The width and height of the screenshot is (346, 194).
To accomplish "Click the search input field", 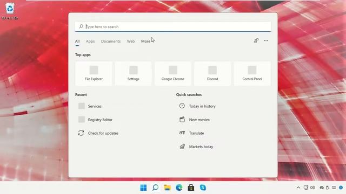I will coord(173,26).
